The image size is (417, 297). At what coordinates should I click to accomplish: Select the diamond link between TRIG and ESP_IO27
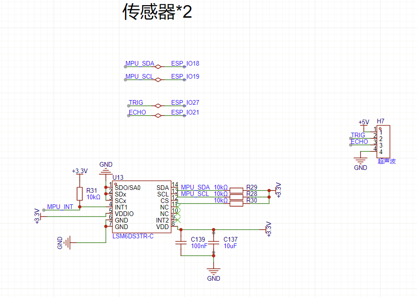pos(158,106)
